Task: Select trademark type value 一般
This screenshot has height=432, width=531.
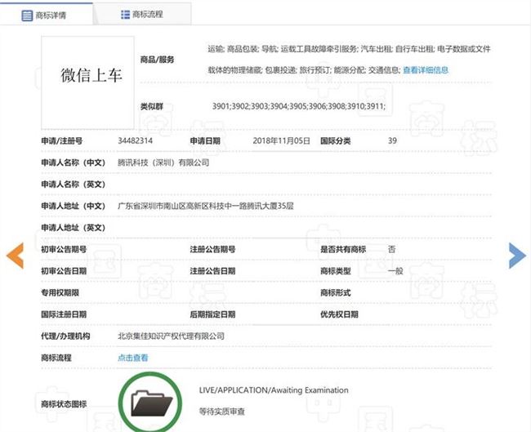Action: (x=395, y=271)
